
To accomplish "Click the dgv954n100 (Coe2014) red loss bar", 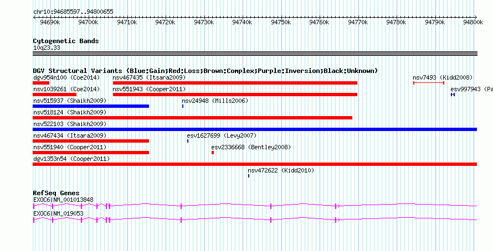I will (41, 83).
